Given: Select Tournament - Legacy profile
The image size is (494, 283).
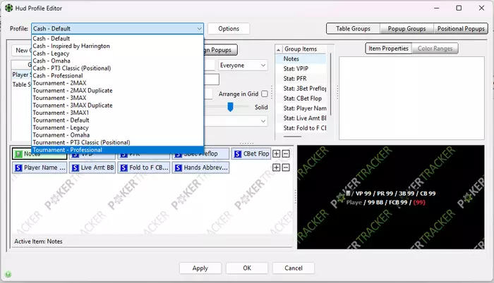Looking at the screenshot, I should pyautogui.click(x=118, y=127).
